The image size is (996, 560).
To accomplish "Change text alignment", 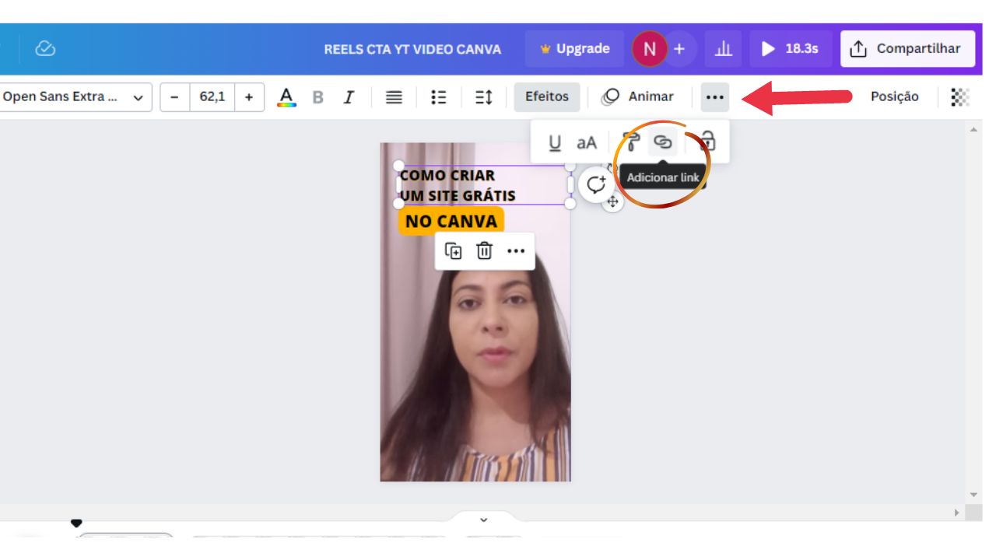I will coord(395,97).
